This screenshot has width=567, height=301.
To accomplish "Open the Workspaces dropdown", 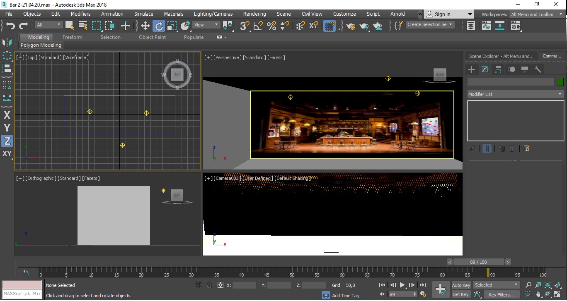I will 536,14.
